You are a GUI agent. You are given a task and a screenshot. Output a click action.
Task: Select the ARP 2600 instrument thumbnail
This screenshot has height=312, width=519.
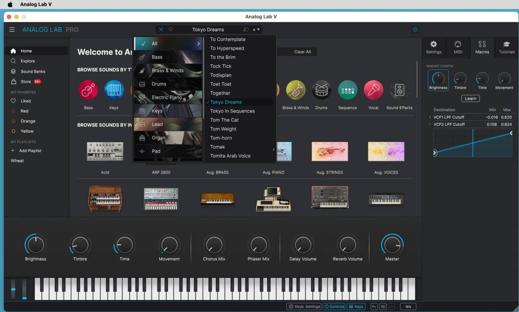pos(161,151)
